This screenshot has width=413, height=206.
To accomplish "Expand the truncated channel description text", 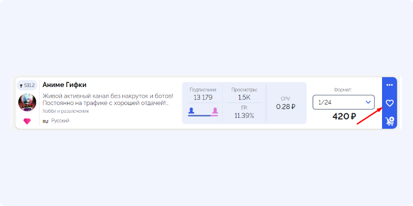I will point(108,99).
